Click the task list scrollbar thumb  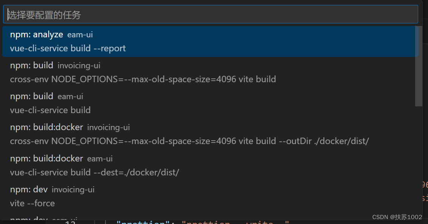tap(419, 66)
